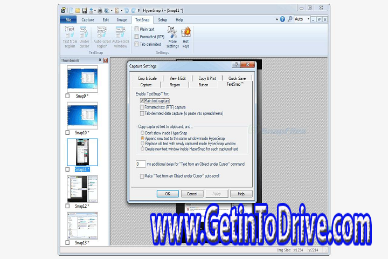Click the question mark button in Capture Settings title
388x259 pixels.
(x=236, y=64)
